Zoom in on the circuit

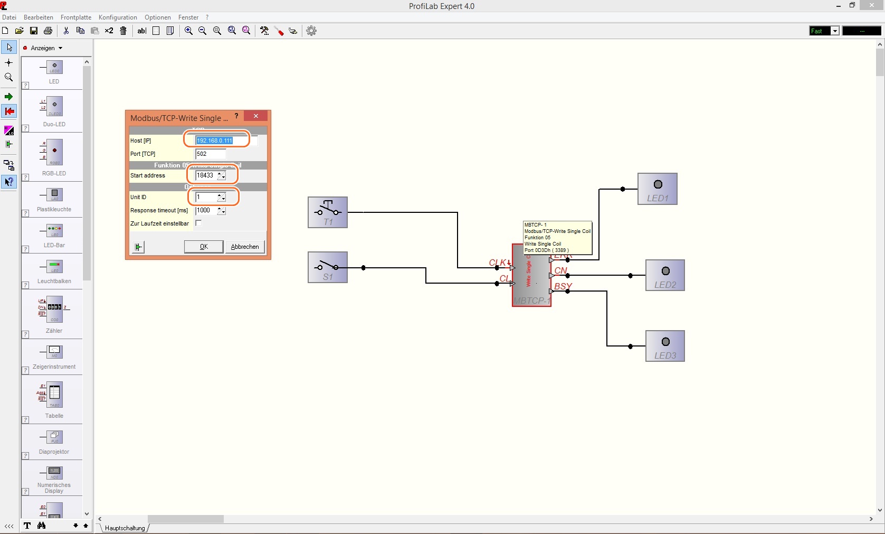point(188,31)
